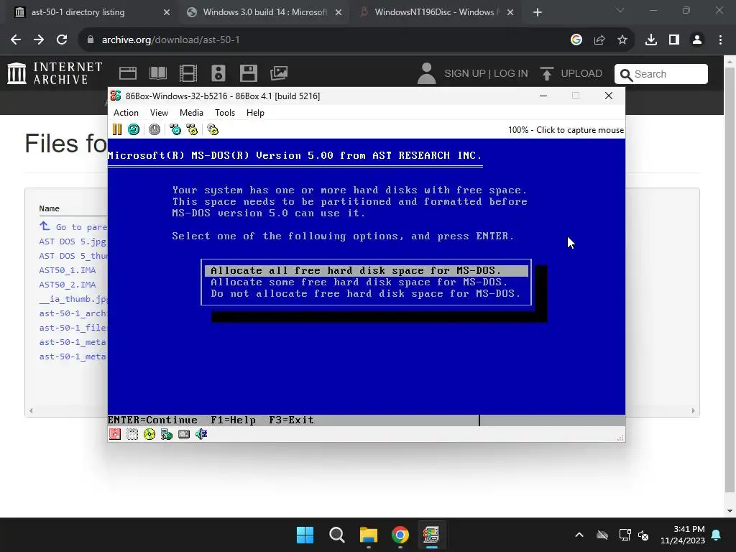Send Ctrl+Alt+Esc toolbar icon in 86Box
736x552 pixels.
tap(192, 129)
